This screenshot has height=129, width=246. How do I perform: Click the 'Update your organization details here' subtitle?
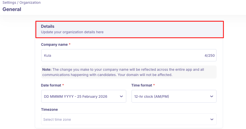[x=72, y=32]
